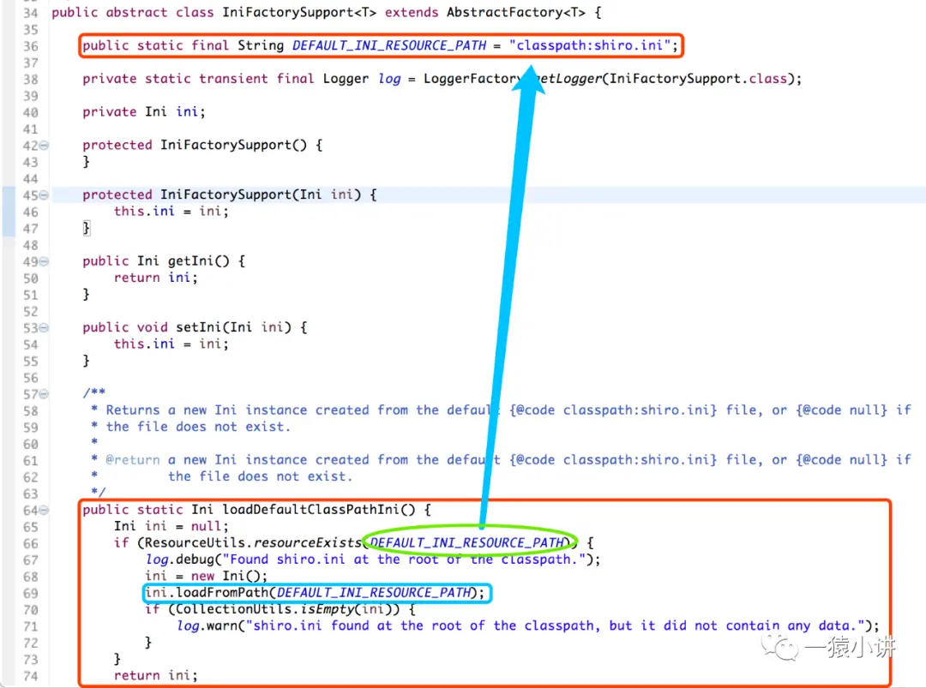Collapse setIni method fold at line 53

pyautogui.click(x=44, y=327)
